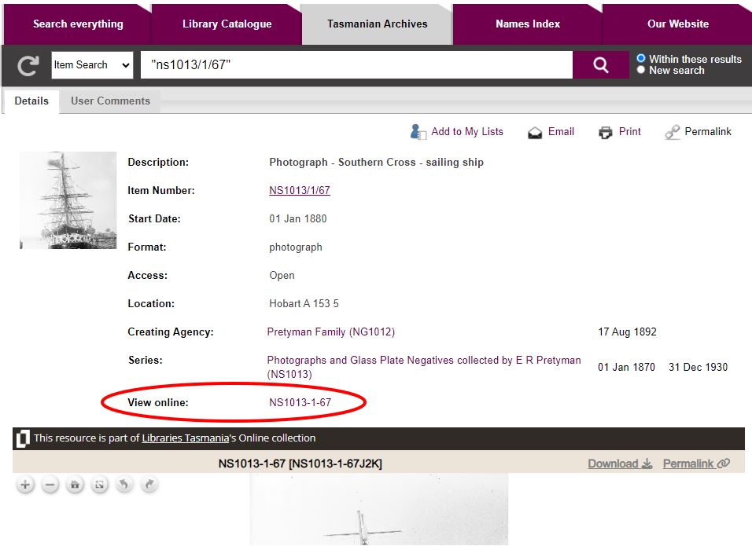The image size is (752, 546).
Task: Toggle full page image view
Action: point(100,485)
